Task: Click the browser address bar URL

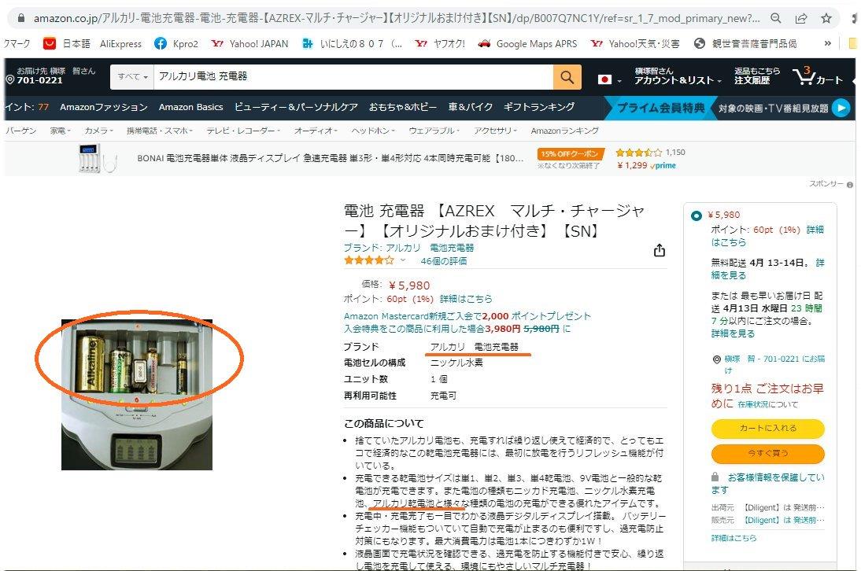Action: click(397, 18)
